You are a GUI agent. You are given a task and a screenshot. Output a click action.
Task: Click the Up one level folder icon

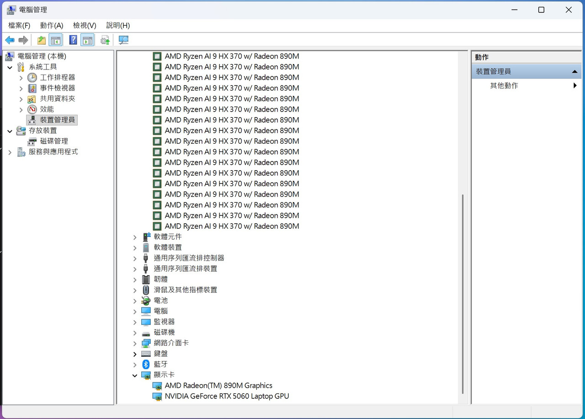[x=42, y=40]
